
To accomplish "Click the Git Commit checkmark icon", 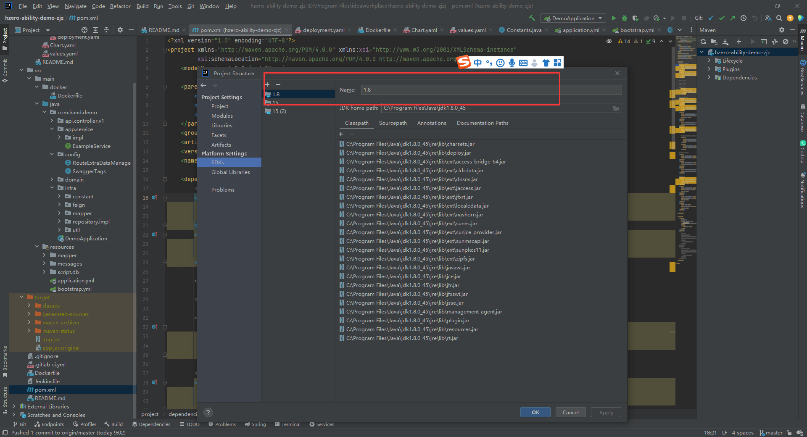I will point(722,18).
